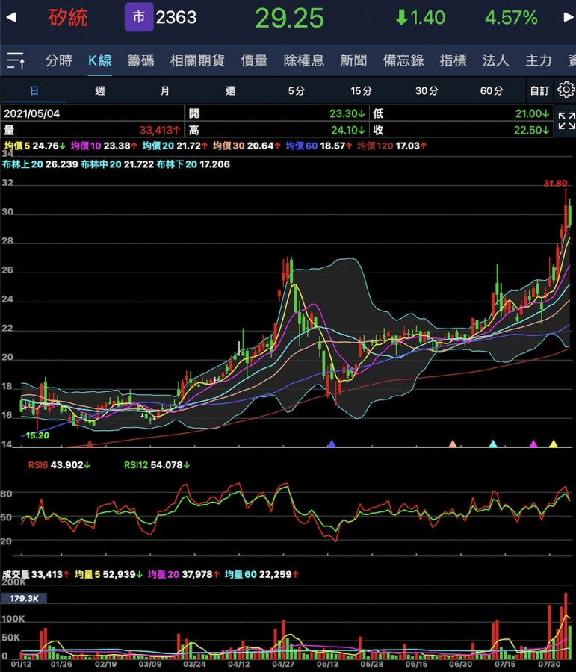Tap the 成交量 volume indicator label
This screenshot has height=672, width=576.
coord(14,574)
